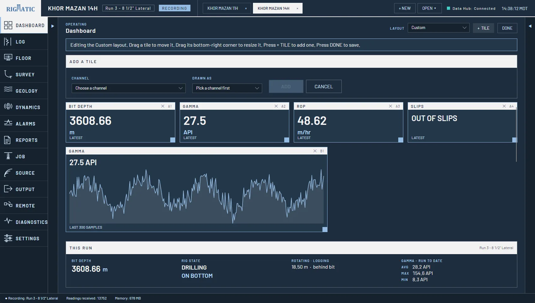Image resolution: width=535 pixels, height=303 pixels.
Task: Open the Output export icon
Action: pyautogui.click(x=8, y=189)
